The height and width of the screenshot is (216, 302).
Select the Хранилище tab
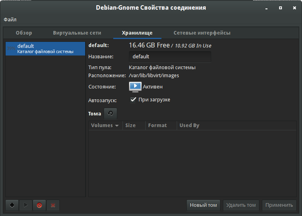coord(137,33)
